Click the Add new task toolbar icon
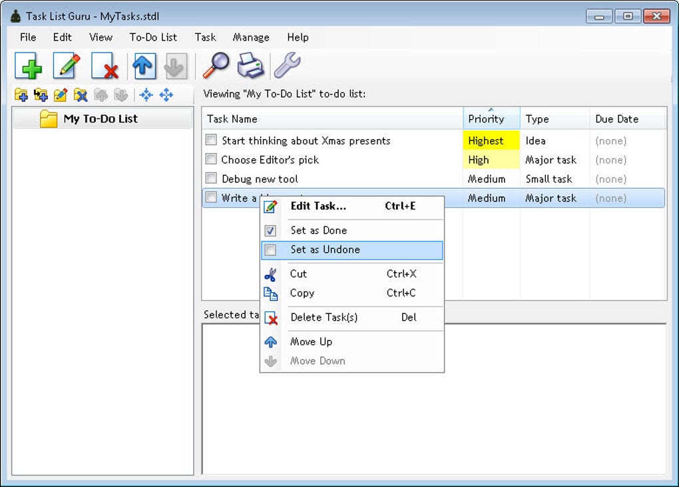This screenshot has height=487, width=679. click(x=28, y=66)
